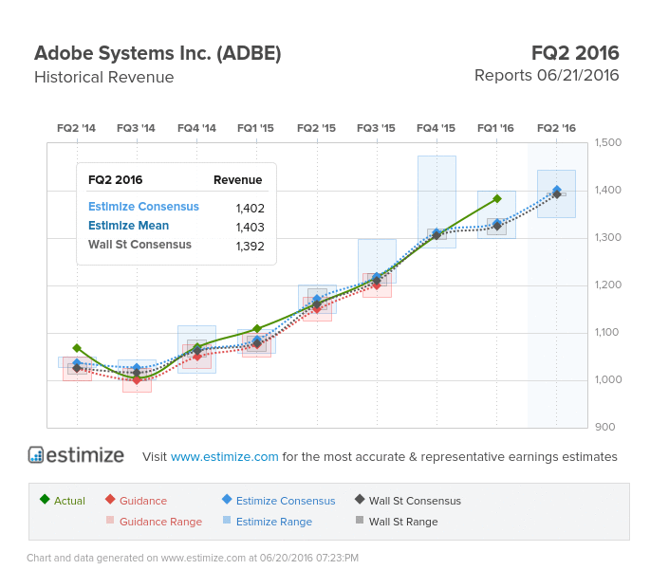The image size is (650, 588).
Task: Click the 1,392 value in the tooltip
Action: click(250, 247)
